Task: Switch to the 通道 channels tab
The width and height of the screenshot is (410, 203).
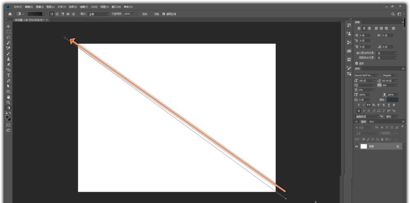Action: [x=371, y=122]
